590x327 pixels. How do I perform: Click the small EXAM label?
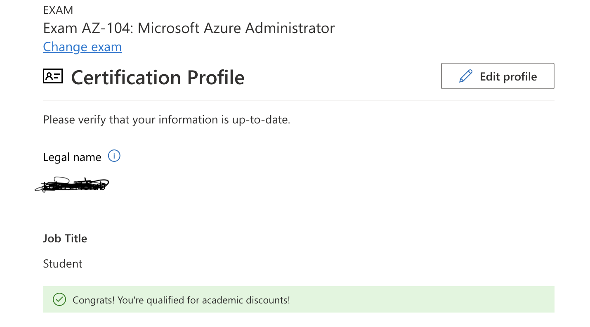[x=58, y=10]
